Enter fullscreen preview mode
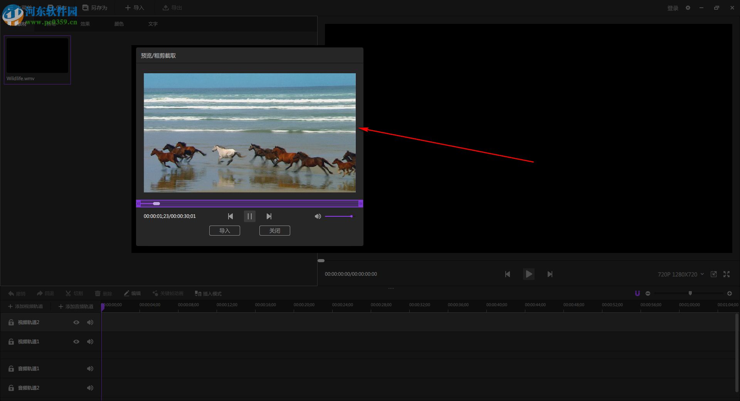 click(x=727, y=274)
